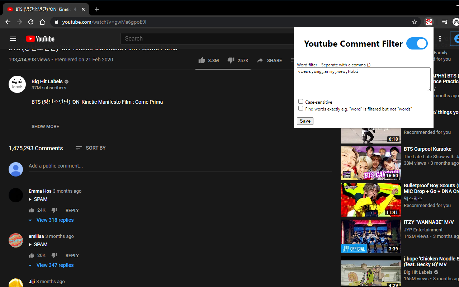This screenshot has width=459, height=287.
Task: Click the signed-in user avatar by comment box
Action: (x=16, y=169)
